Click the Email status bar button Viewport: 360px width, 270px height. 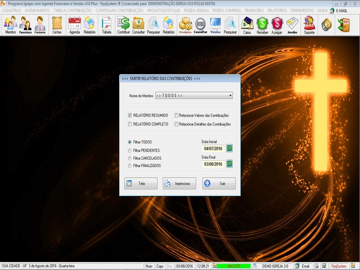pos(303,266)
